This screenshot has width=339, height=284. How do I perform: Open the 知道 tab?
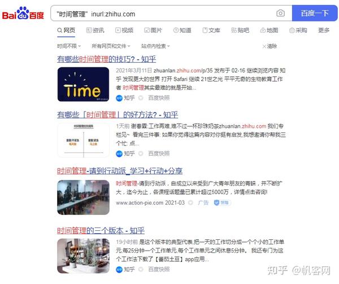(x=182, y=31)
